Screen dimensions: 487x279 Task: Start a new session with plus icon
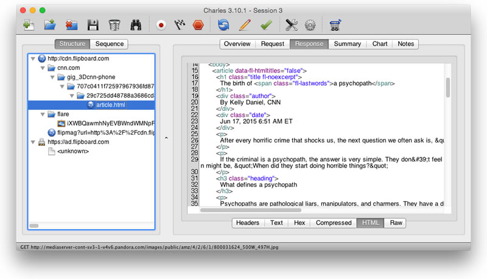coord(29,25)
